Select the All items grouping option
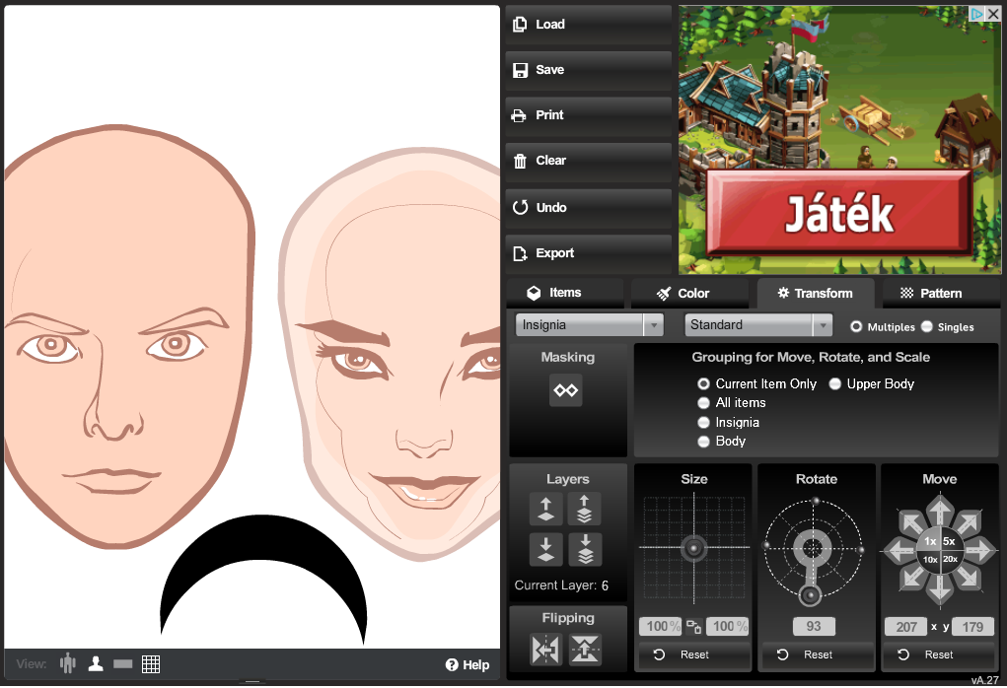This screenshot has width=1007, height=688. (703, 403)
